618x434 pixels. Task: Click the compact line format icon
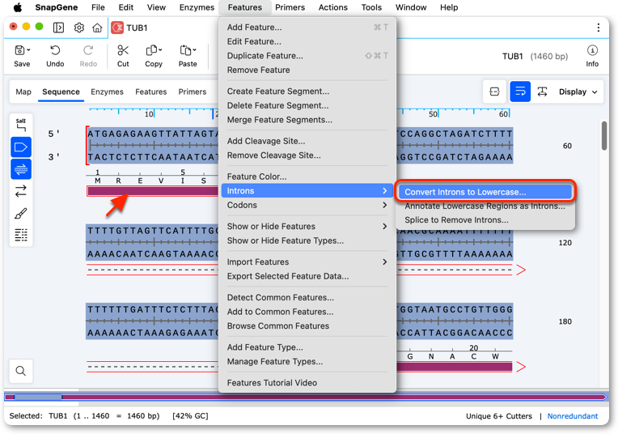[494, 92]
